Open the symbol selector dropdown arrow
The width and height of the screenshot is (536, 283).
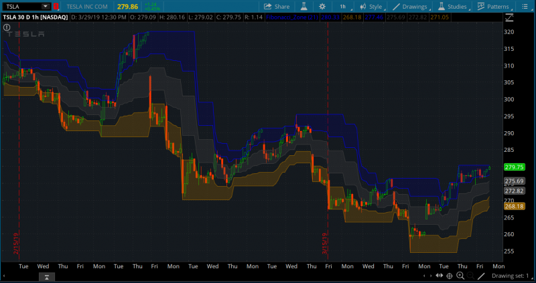point(45,7)
